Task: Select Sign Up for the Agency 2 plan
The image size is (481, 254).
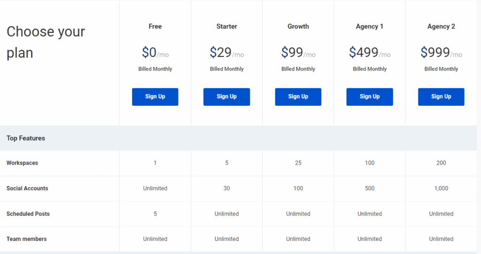Action: (x=441, y=97)
